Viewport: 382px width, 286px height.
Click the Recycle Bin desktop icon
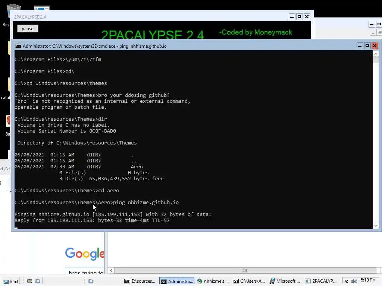[13, 11]
